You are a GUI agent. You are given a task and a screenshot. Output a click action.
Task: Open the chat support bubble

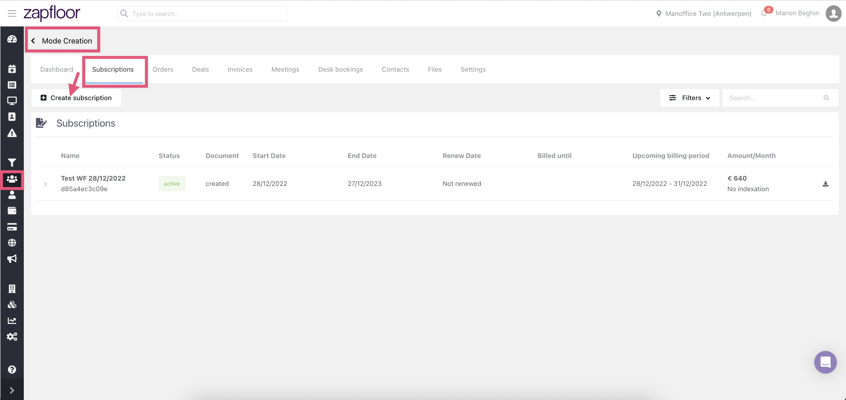[825, 362]
